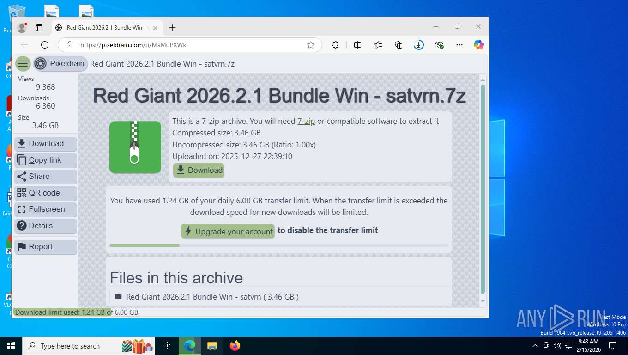
Task: Open the Windows Start menu
Action: [11, 346]
